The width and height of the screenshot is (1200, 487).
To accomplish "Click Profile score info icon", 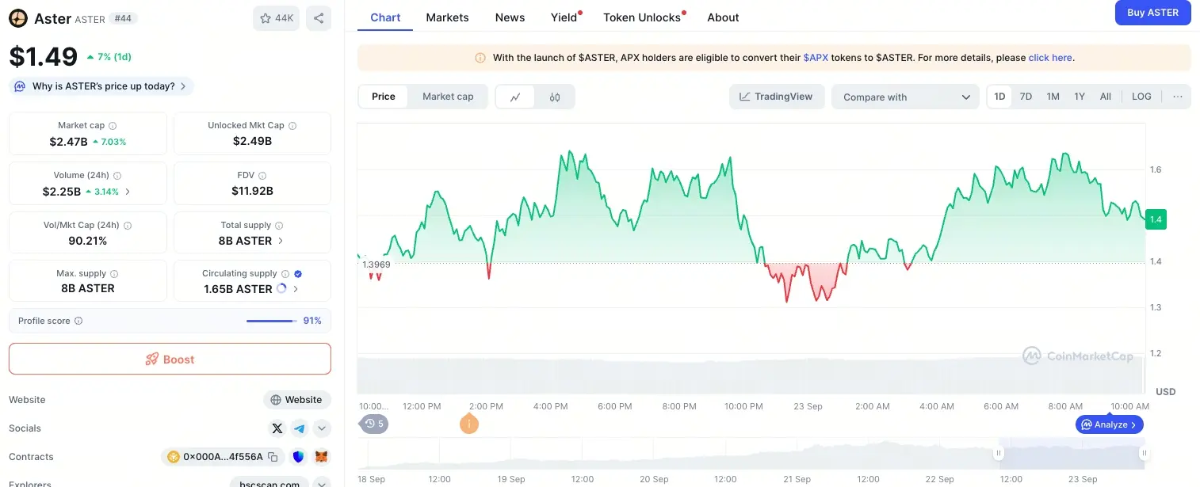I will click(78, 321).
